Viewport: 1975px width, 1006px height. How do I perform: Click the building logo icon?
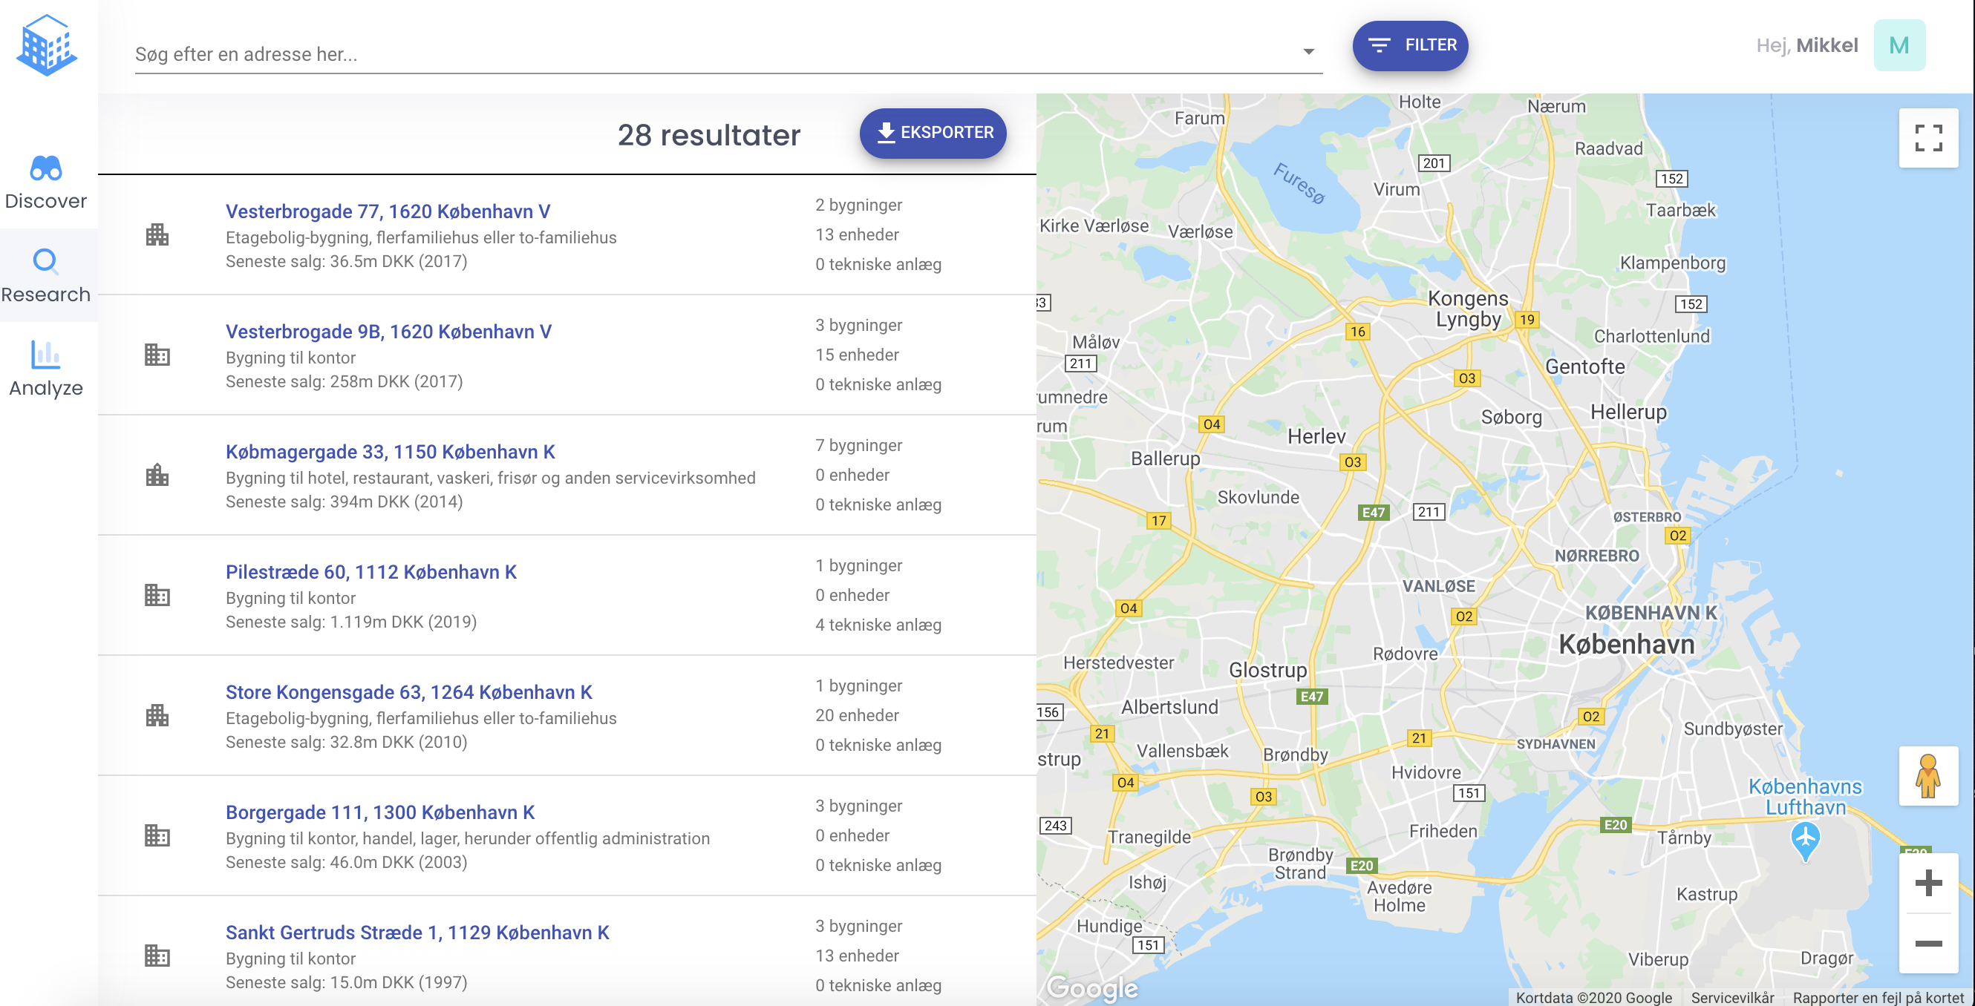point(47,45)
